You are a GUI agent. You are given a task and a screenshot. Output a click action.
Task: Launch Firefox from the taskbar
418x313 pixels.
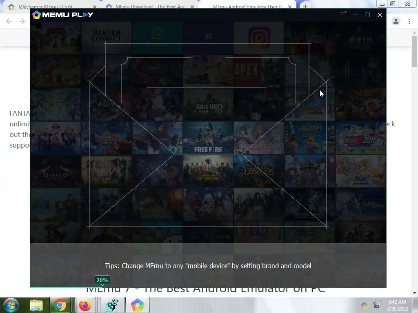(85, 305)
